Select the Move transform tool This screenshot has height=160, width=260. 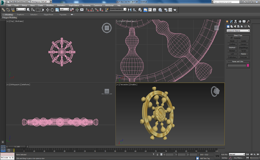click(48, 10)
